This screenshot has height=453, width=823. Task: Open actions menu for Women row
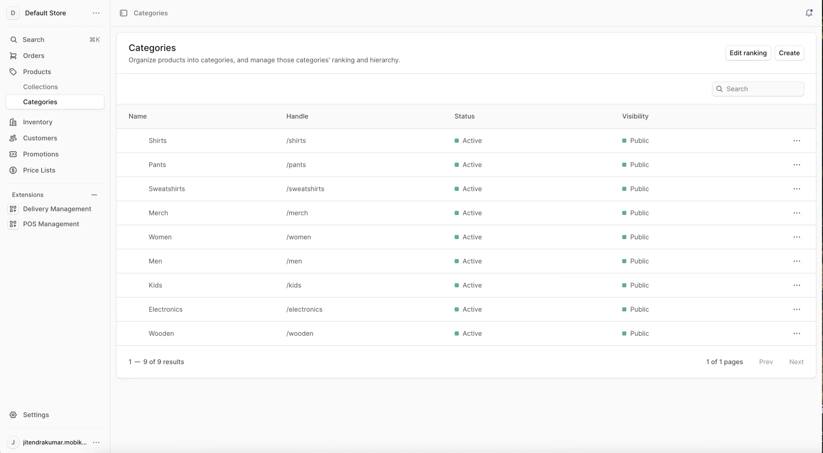point(797,237)
